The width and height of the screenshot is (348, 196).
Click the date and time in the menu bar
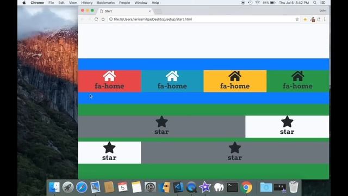click(294, 3)
